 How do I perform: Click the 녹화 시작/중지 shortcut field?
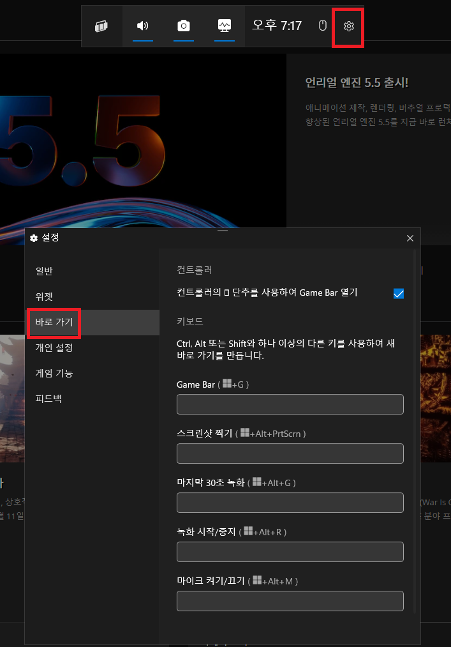pos(290,552)
